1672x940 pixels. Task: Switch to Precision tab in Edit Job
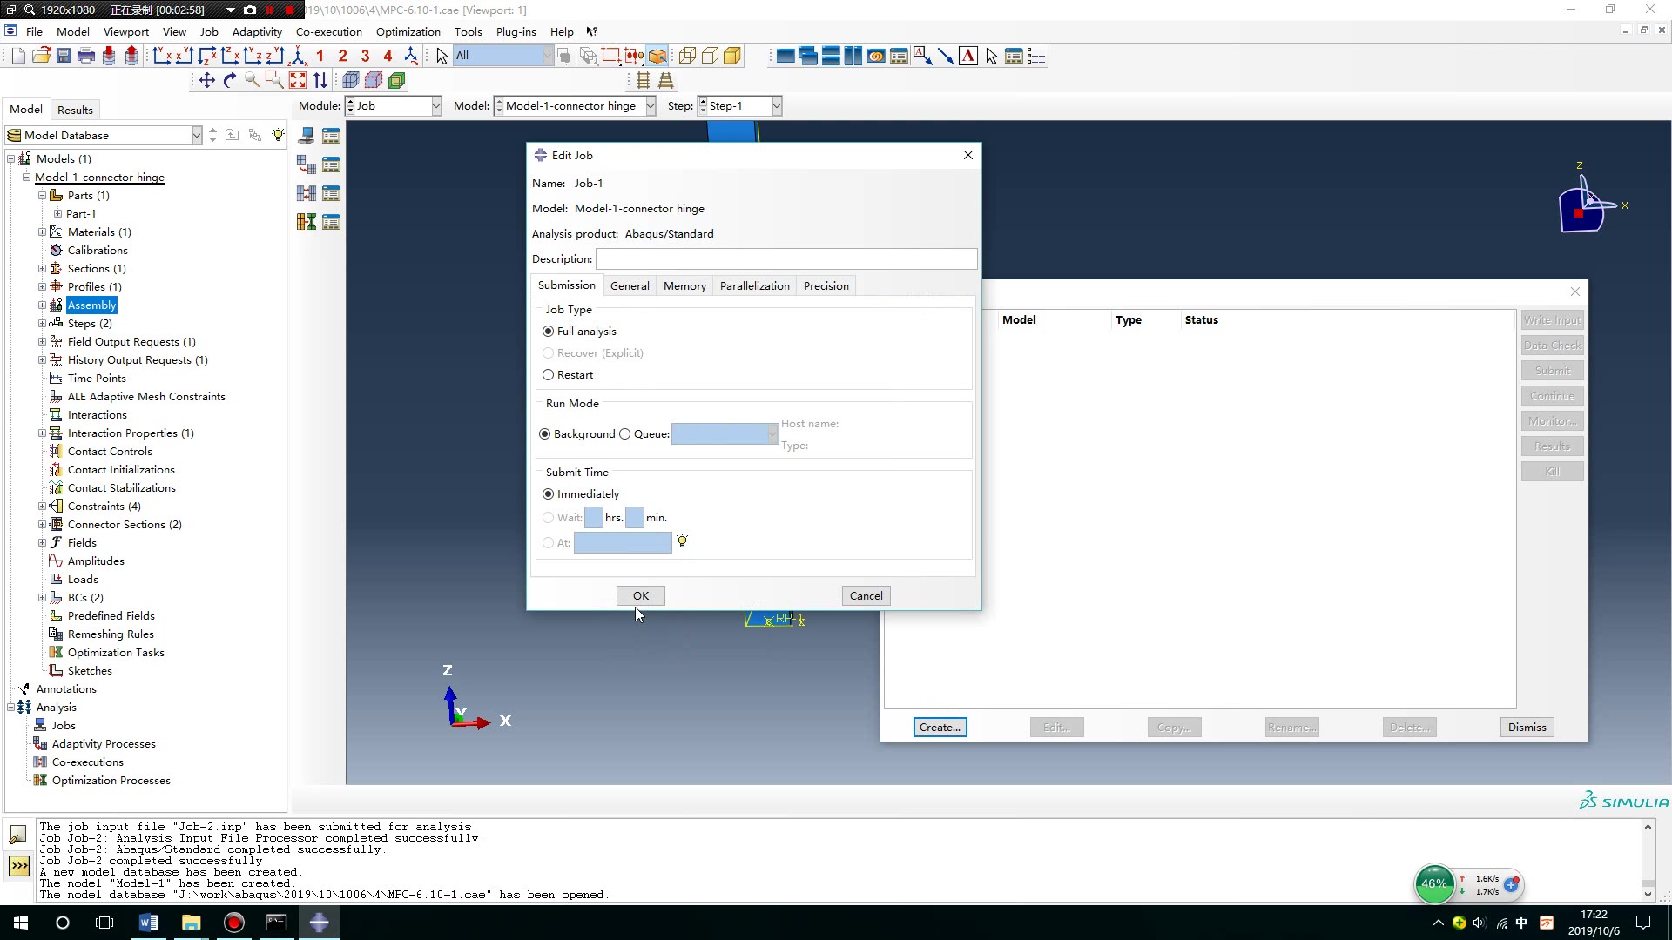pos(826,285)
